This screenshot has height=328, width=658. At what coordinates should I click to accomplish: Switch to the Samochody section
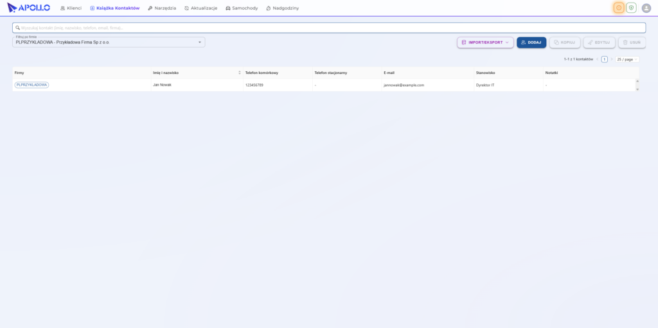click(x=242, y=8)
